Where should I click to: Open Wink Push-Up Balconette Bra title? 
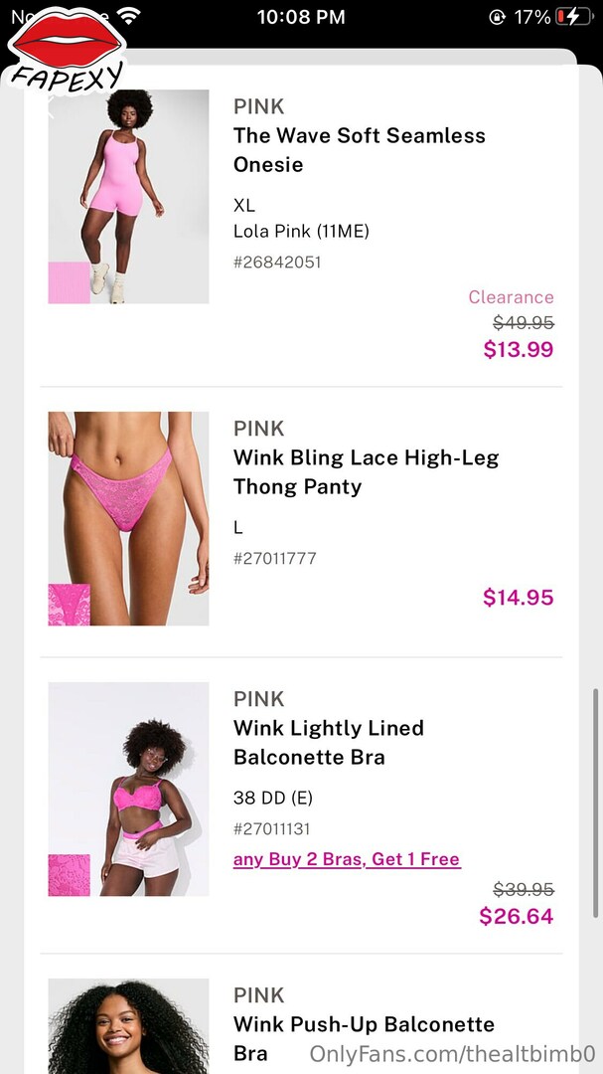point(365,1038)
